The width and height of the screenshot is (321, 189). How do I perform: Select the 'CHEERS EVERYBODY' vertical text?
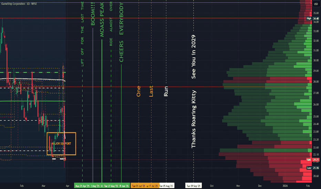[x=121, y=32]
